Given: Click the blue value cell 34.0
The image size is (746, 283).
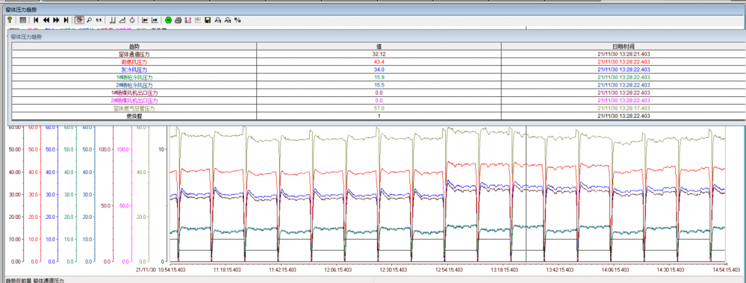Looking at the screenshot, I should click(x=379, y=69).
